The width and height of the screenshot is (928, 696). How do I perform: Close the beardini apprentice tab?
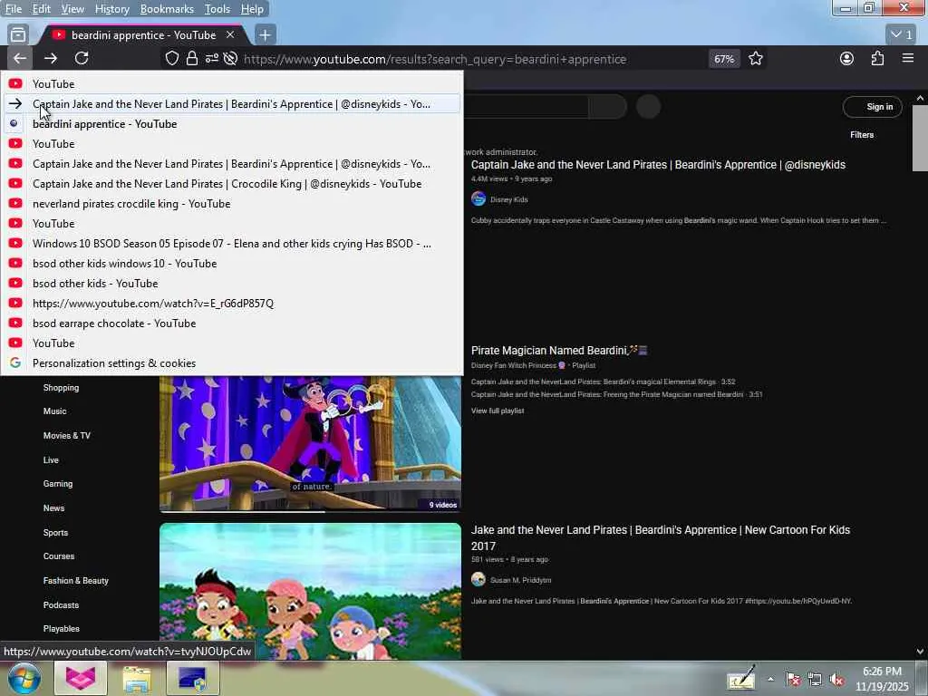tap(230, 35)
